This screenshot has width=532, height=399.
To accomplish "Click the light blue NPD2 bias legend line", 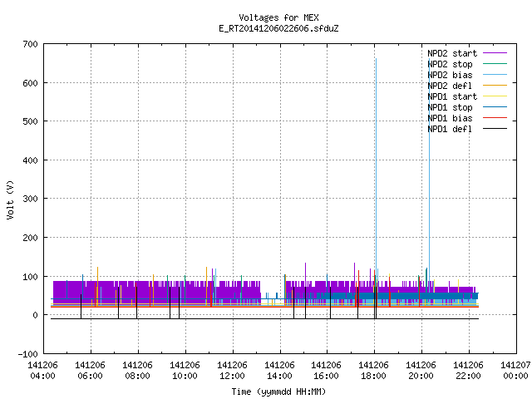I will click(495, 75).
